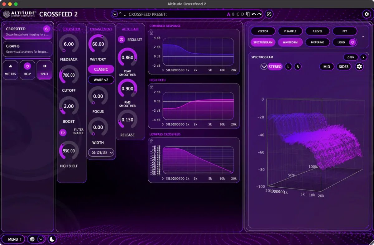Click the P.Level button
Image resolution: width=374 pixels, height=245 pixels.
pos(317,31)
